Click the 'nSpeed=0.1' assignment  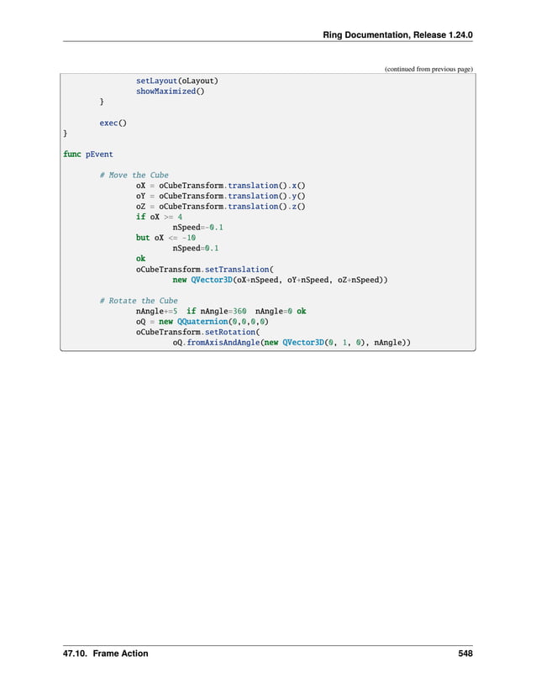click(x=196, y=248)
